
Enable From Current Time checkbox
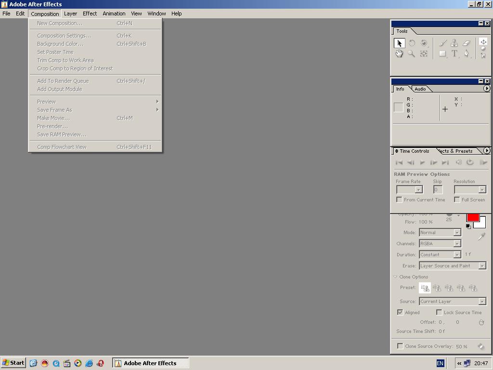click(399, 200)
